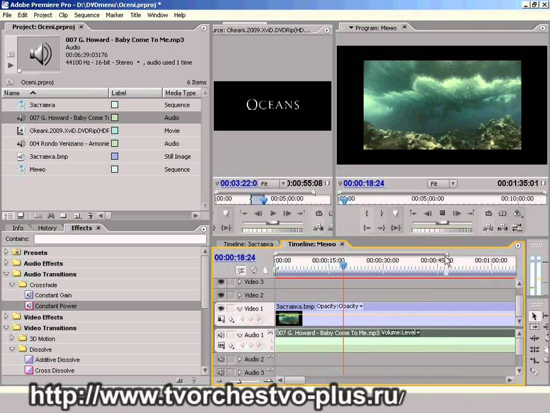Switch to the History tab

coord(47,228)
